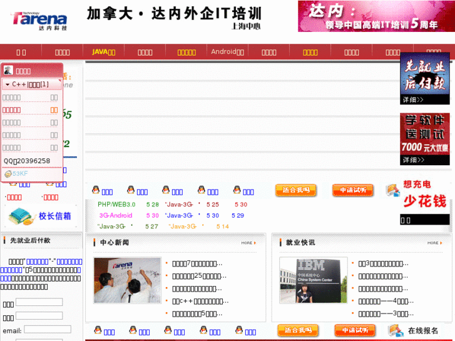Open the Android tab in the navigation bar
The image size is (455, 341).
click(x=227, y=52)
